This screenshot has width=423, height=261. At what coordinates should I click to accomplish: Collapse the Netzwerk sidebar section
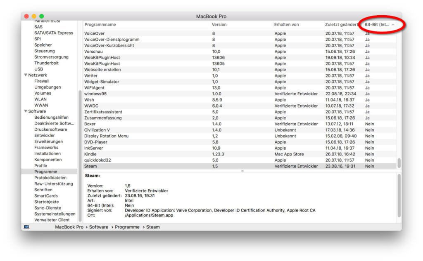pyautogui.click(x=26, y=75)
